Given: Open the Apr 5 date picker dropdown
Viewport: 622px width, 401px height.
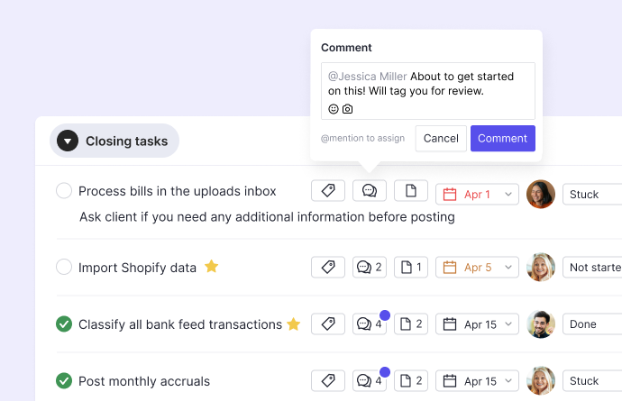Looking at the screenshot, I should click(478, 268).
